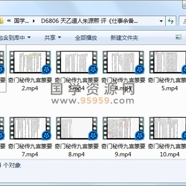Click file name label 9.mp4

[123, 155]
